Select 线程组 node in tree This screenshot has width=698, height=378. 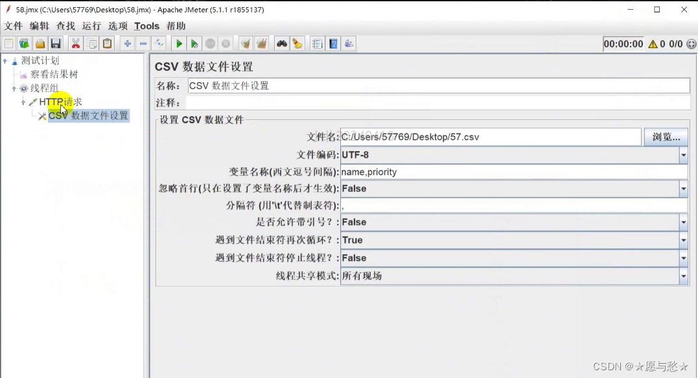pos(45,88)
